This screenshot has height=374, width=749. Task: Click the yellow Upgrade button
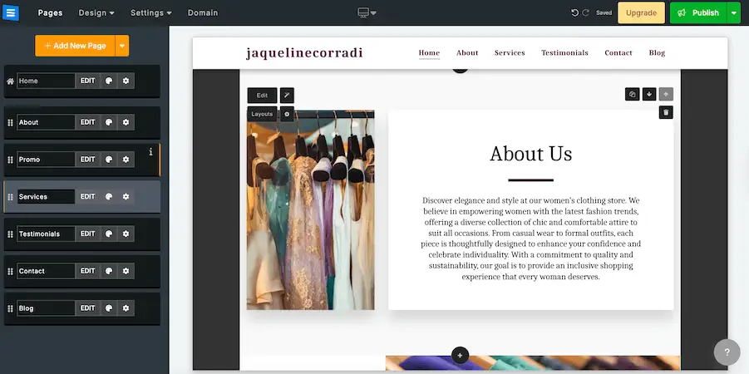click(641, 13)
